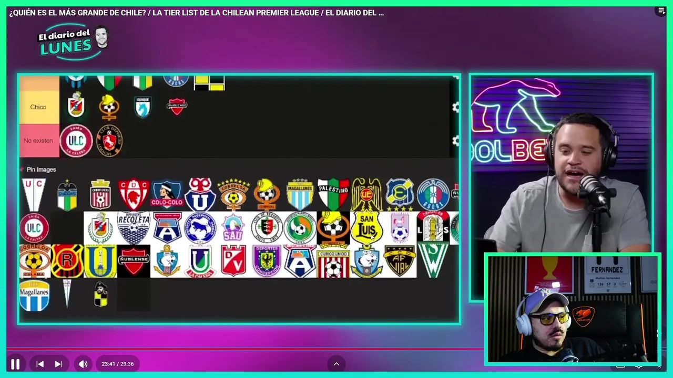Pick the Everton crest
The width and height of the screenshot is (673, 378).
pyautogui.click(x=400, y=194)
